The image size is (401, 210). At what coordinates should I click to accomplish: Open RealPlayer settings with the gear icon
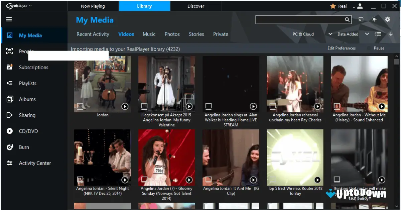pyautogui.click(x=388, y=19)
